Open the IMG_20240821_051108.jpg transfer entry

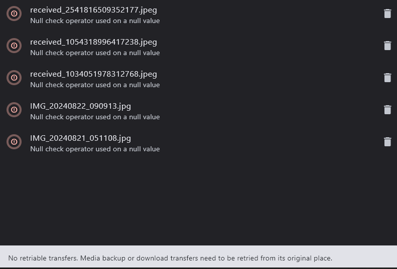(x=199, y=142)
